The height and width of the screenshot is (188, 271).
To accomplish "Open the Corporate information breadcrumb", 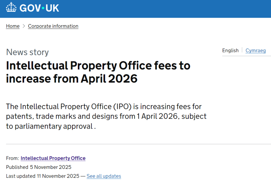I will 53,26.
